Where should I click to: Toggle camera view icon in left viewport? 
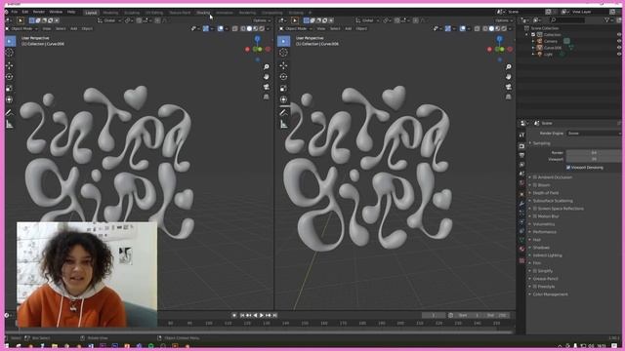267,87
